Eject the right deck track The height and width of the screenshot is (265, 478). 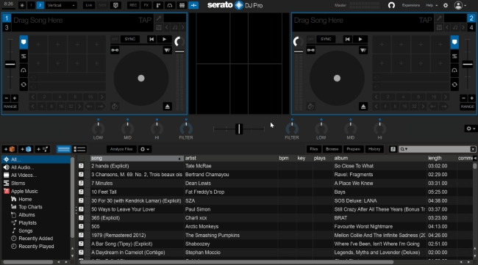[363, 106]
